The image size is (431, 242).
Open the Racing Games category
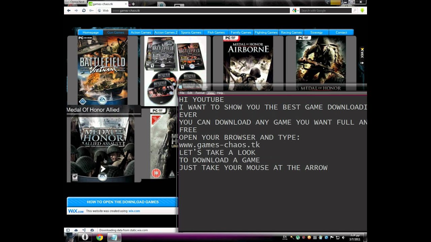[291, 33]
